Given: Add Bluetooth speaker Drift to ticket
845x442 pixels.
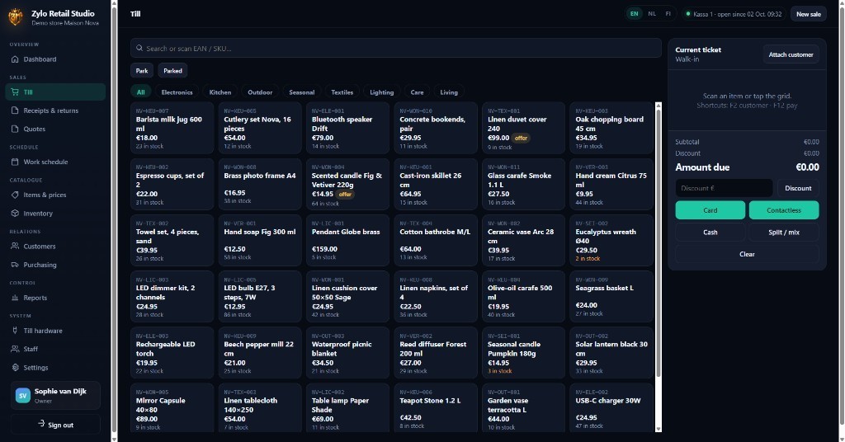Looking at the screenshot, I should pos(347,128).
